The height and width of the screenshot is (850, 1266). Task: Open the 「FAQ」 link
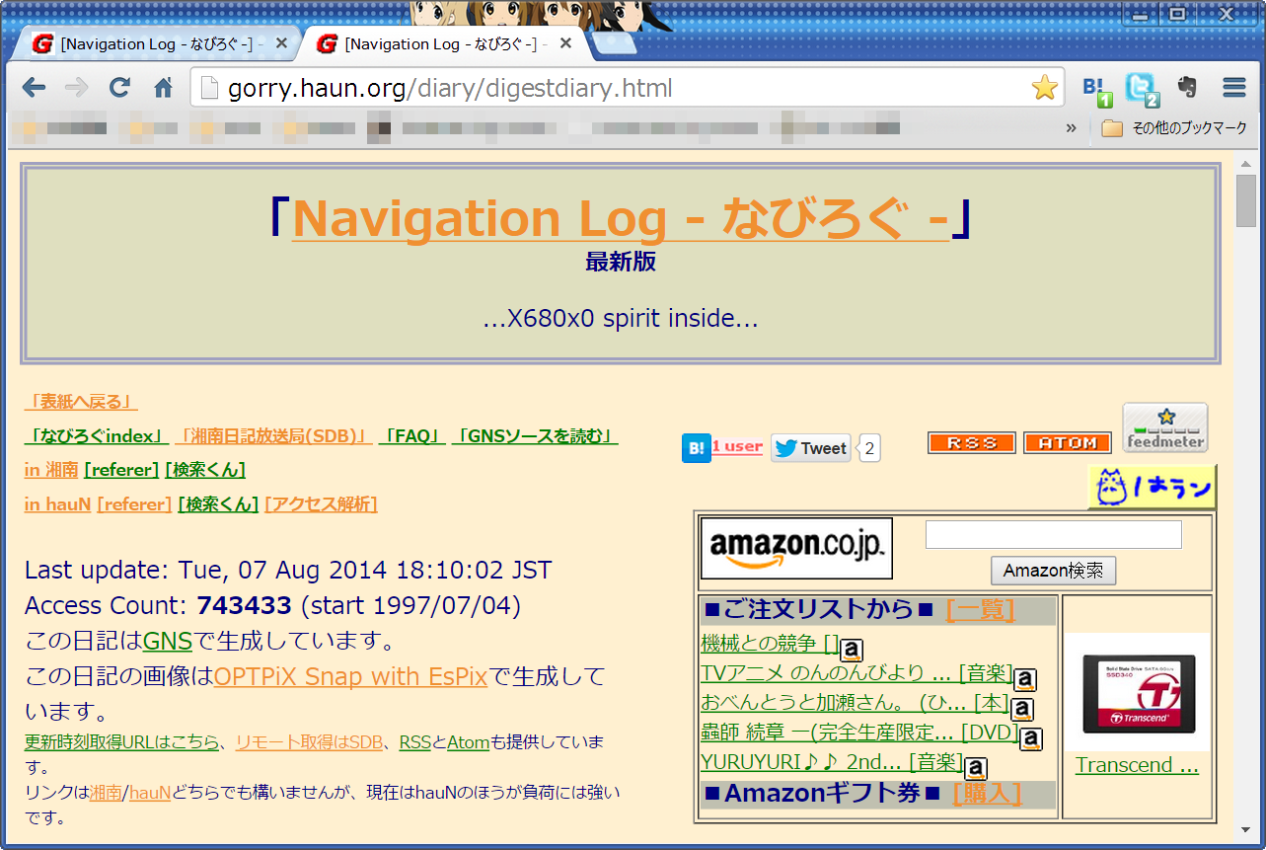pos(411,436)
